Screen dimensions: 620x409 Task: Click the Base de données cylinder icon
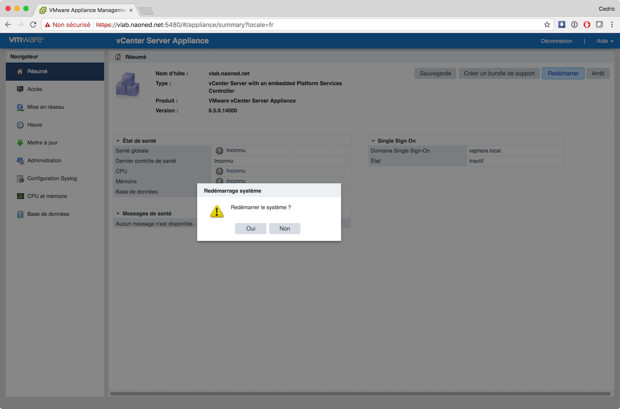[20, 215]
